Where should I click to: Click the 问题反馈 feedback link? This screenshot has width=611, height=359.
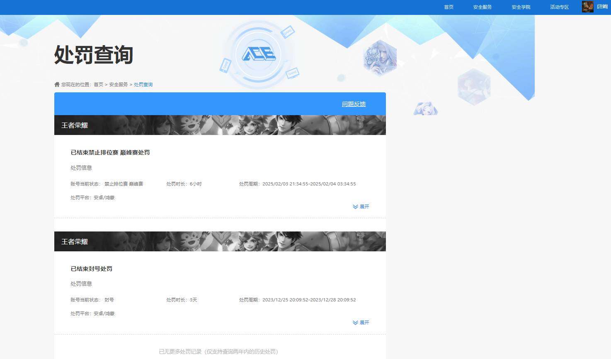pos(354,104)
